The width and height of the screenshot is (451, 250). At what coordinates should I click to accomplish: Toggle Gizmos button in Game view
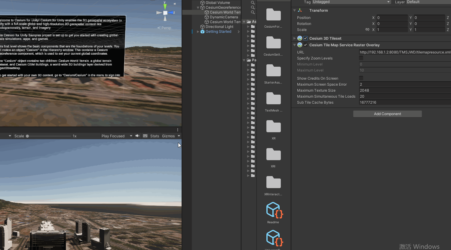pyautogui.click(x=168, y=136)
